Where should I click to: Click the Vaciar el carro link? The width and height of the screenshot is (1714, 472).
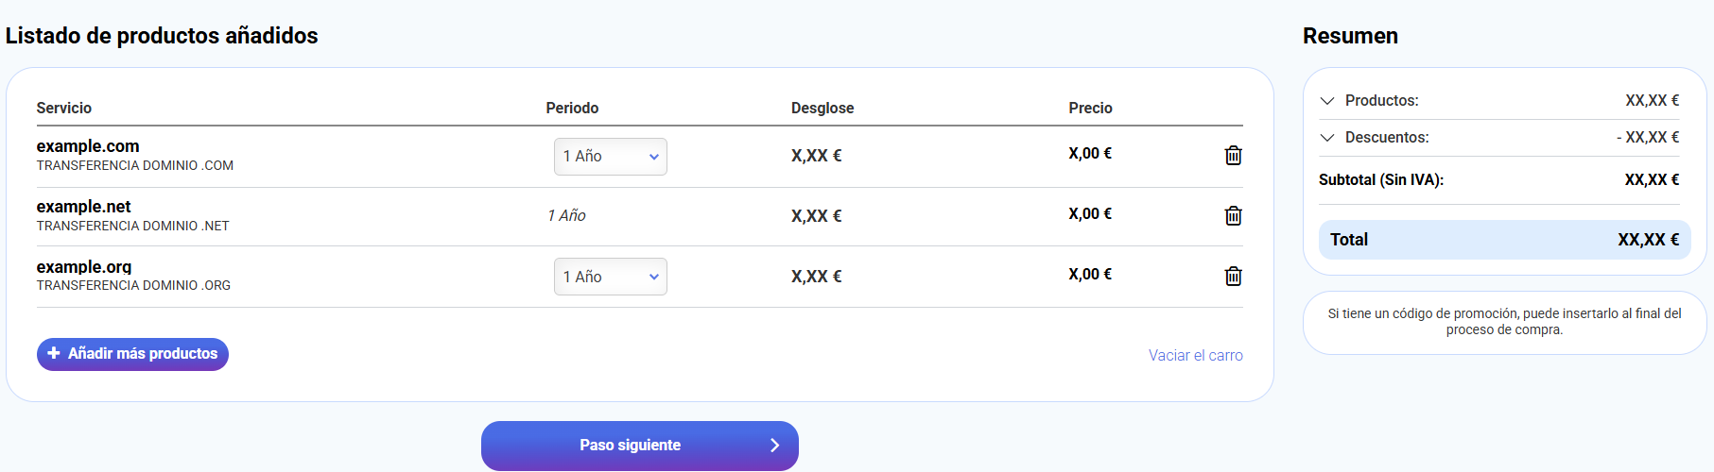[x=1195, y=355]
